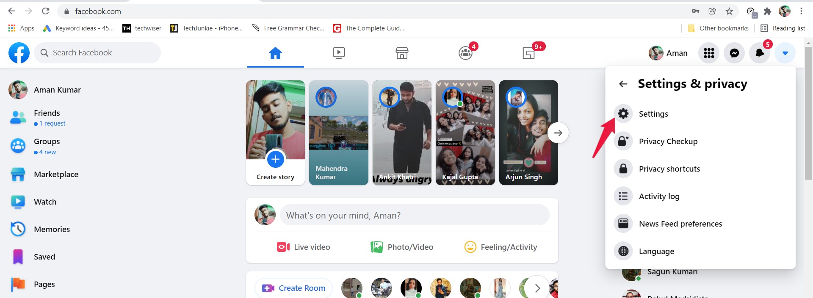Viewport: 813px width, 298px height.
Task: Collapse the account dropdown arrow
Action: [785, 53]
